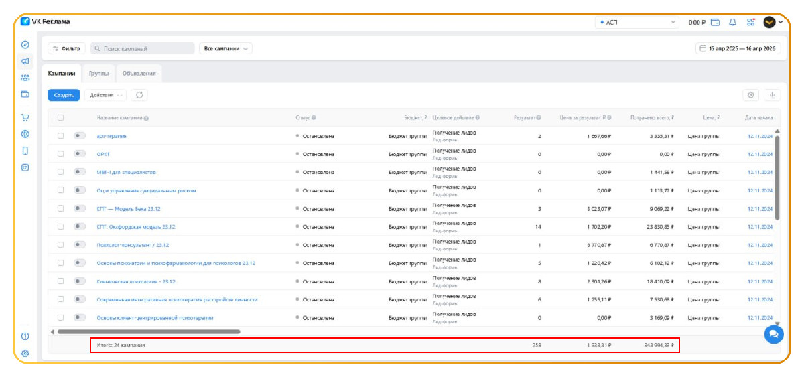Expand the АСП account selector
The width and height of the screenshot is (804, 379).
click(637, 22)
